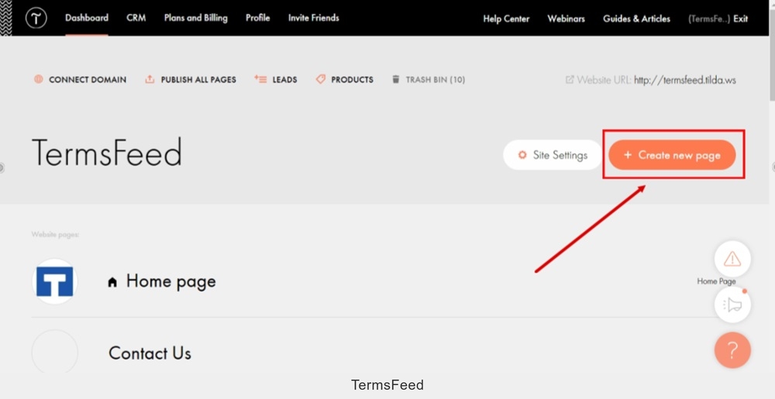Click the Publish All Pages upload icon
Viewport: 775px width, 399px height.
tap(150, 79)
